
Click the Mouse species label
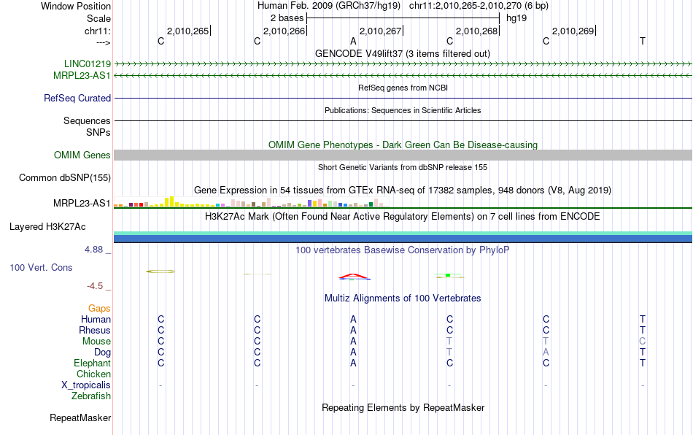click(97, 342)
